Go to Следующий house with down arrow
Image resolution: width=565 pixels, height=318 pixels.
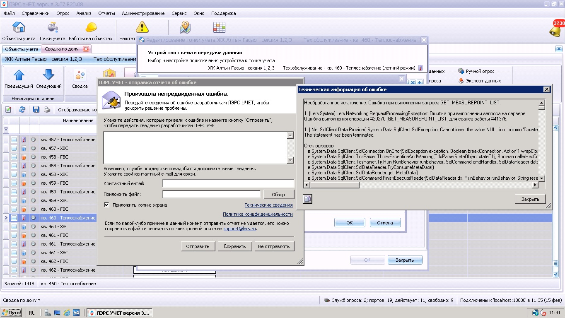click(x=48, y=79)
